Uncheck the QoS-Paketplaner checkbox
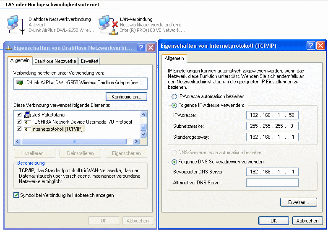The width and height of the screenshot is (328, 230). (x=19, y=114)
